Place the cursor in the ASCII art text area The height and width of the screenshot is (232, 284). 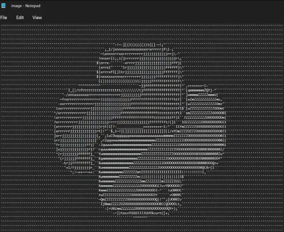click(142, 127)
